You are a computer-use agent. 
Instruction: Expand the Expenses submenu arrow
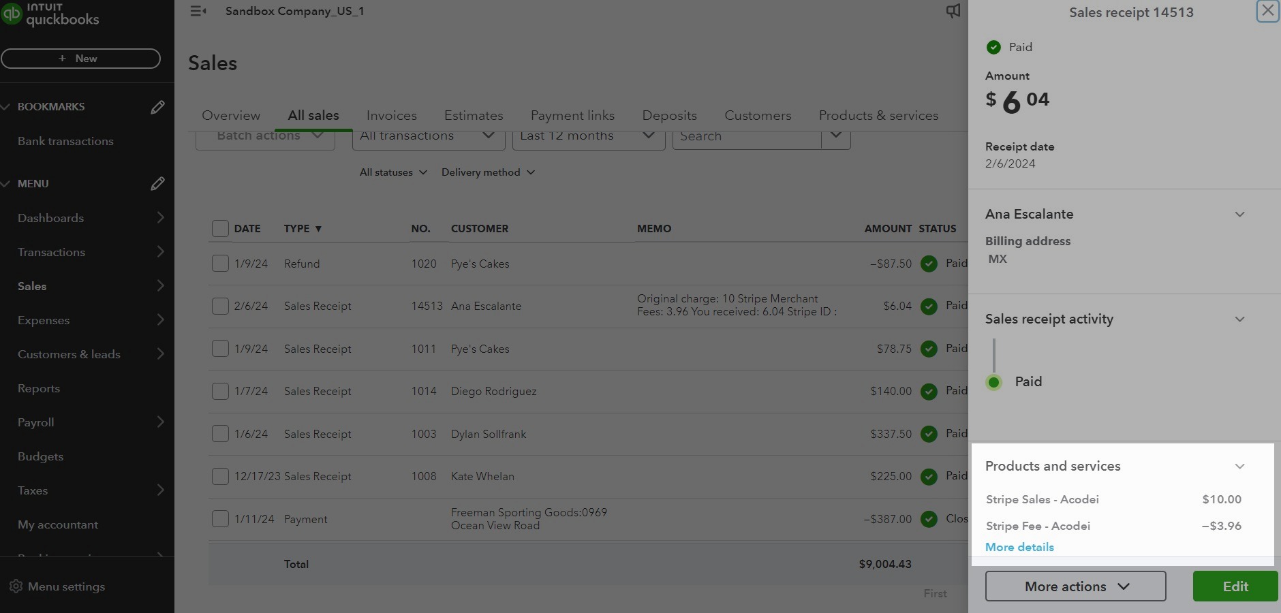(x=160, y=319)
